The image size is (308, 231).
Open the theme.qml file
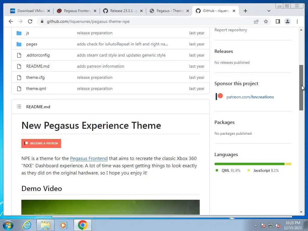[x=36, y=89]
